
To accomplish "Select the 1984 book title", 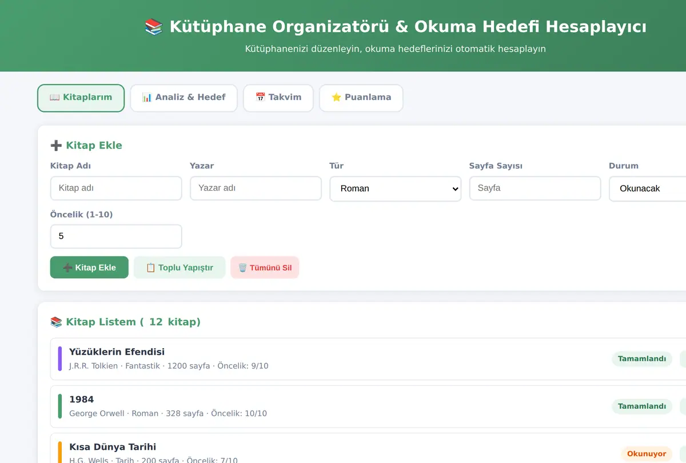I will [81, 399].
